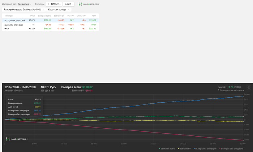Click the 'ФАЙЛ...' button
Image resolution: width=253 pixels, height=152 pixels.
[x=69, y=4]
